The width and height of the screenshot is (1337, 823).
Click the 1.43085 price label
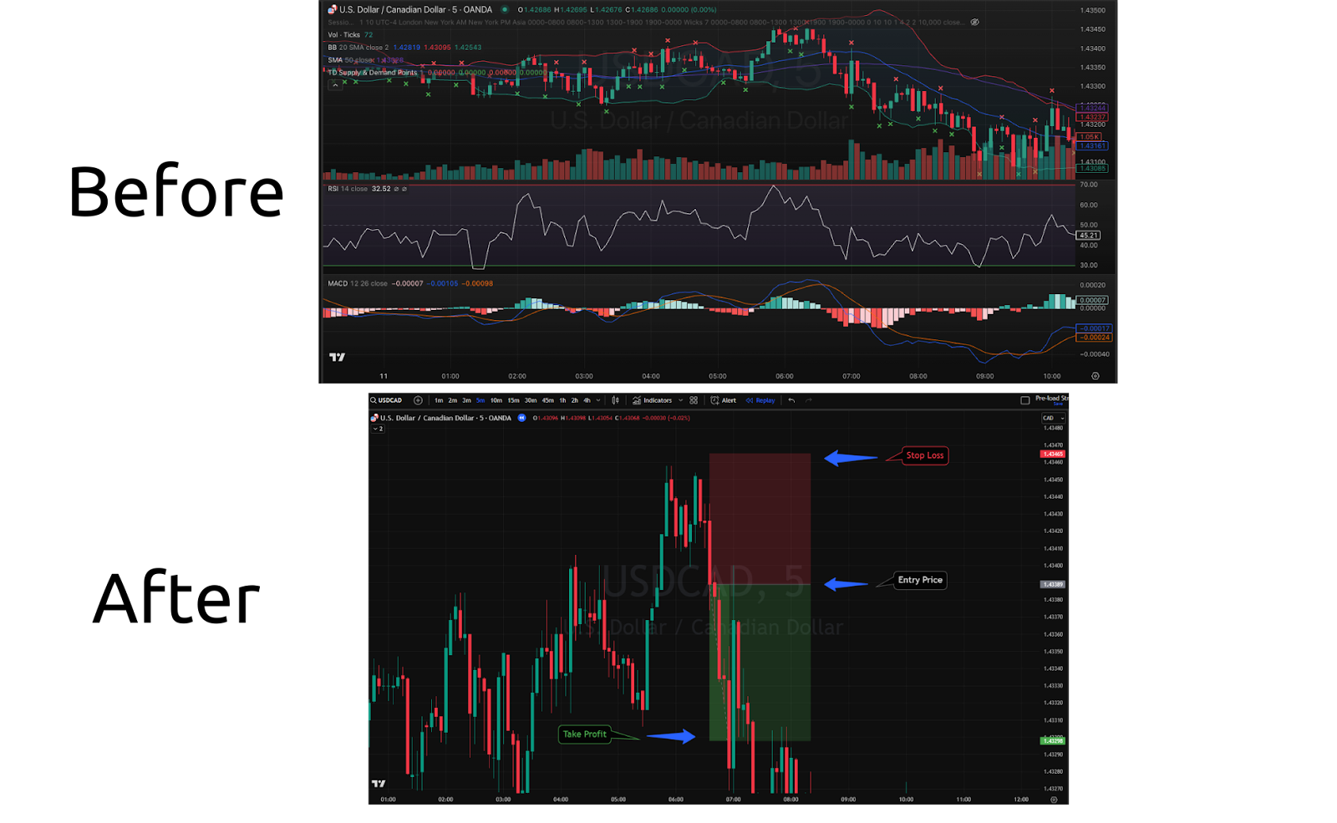pos(1092,168)
